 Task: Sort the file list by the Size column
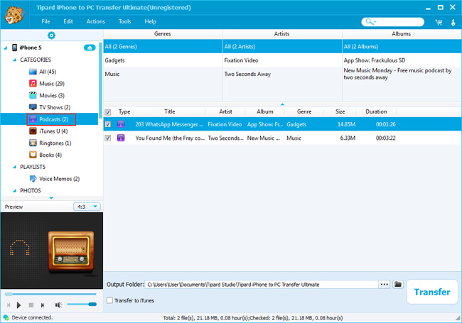tap(340, 111)
